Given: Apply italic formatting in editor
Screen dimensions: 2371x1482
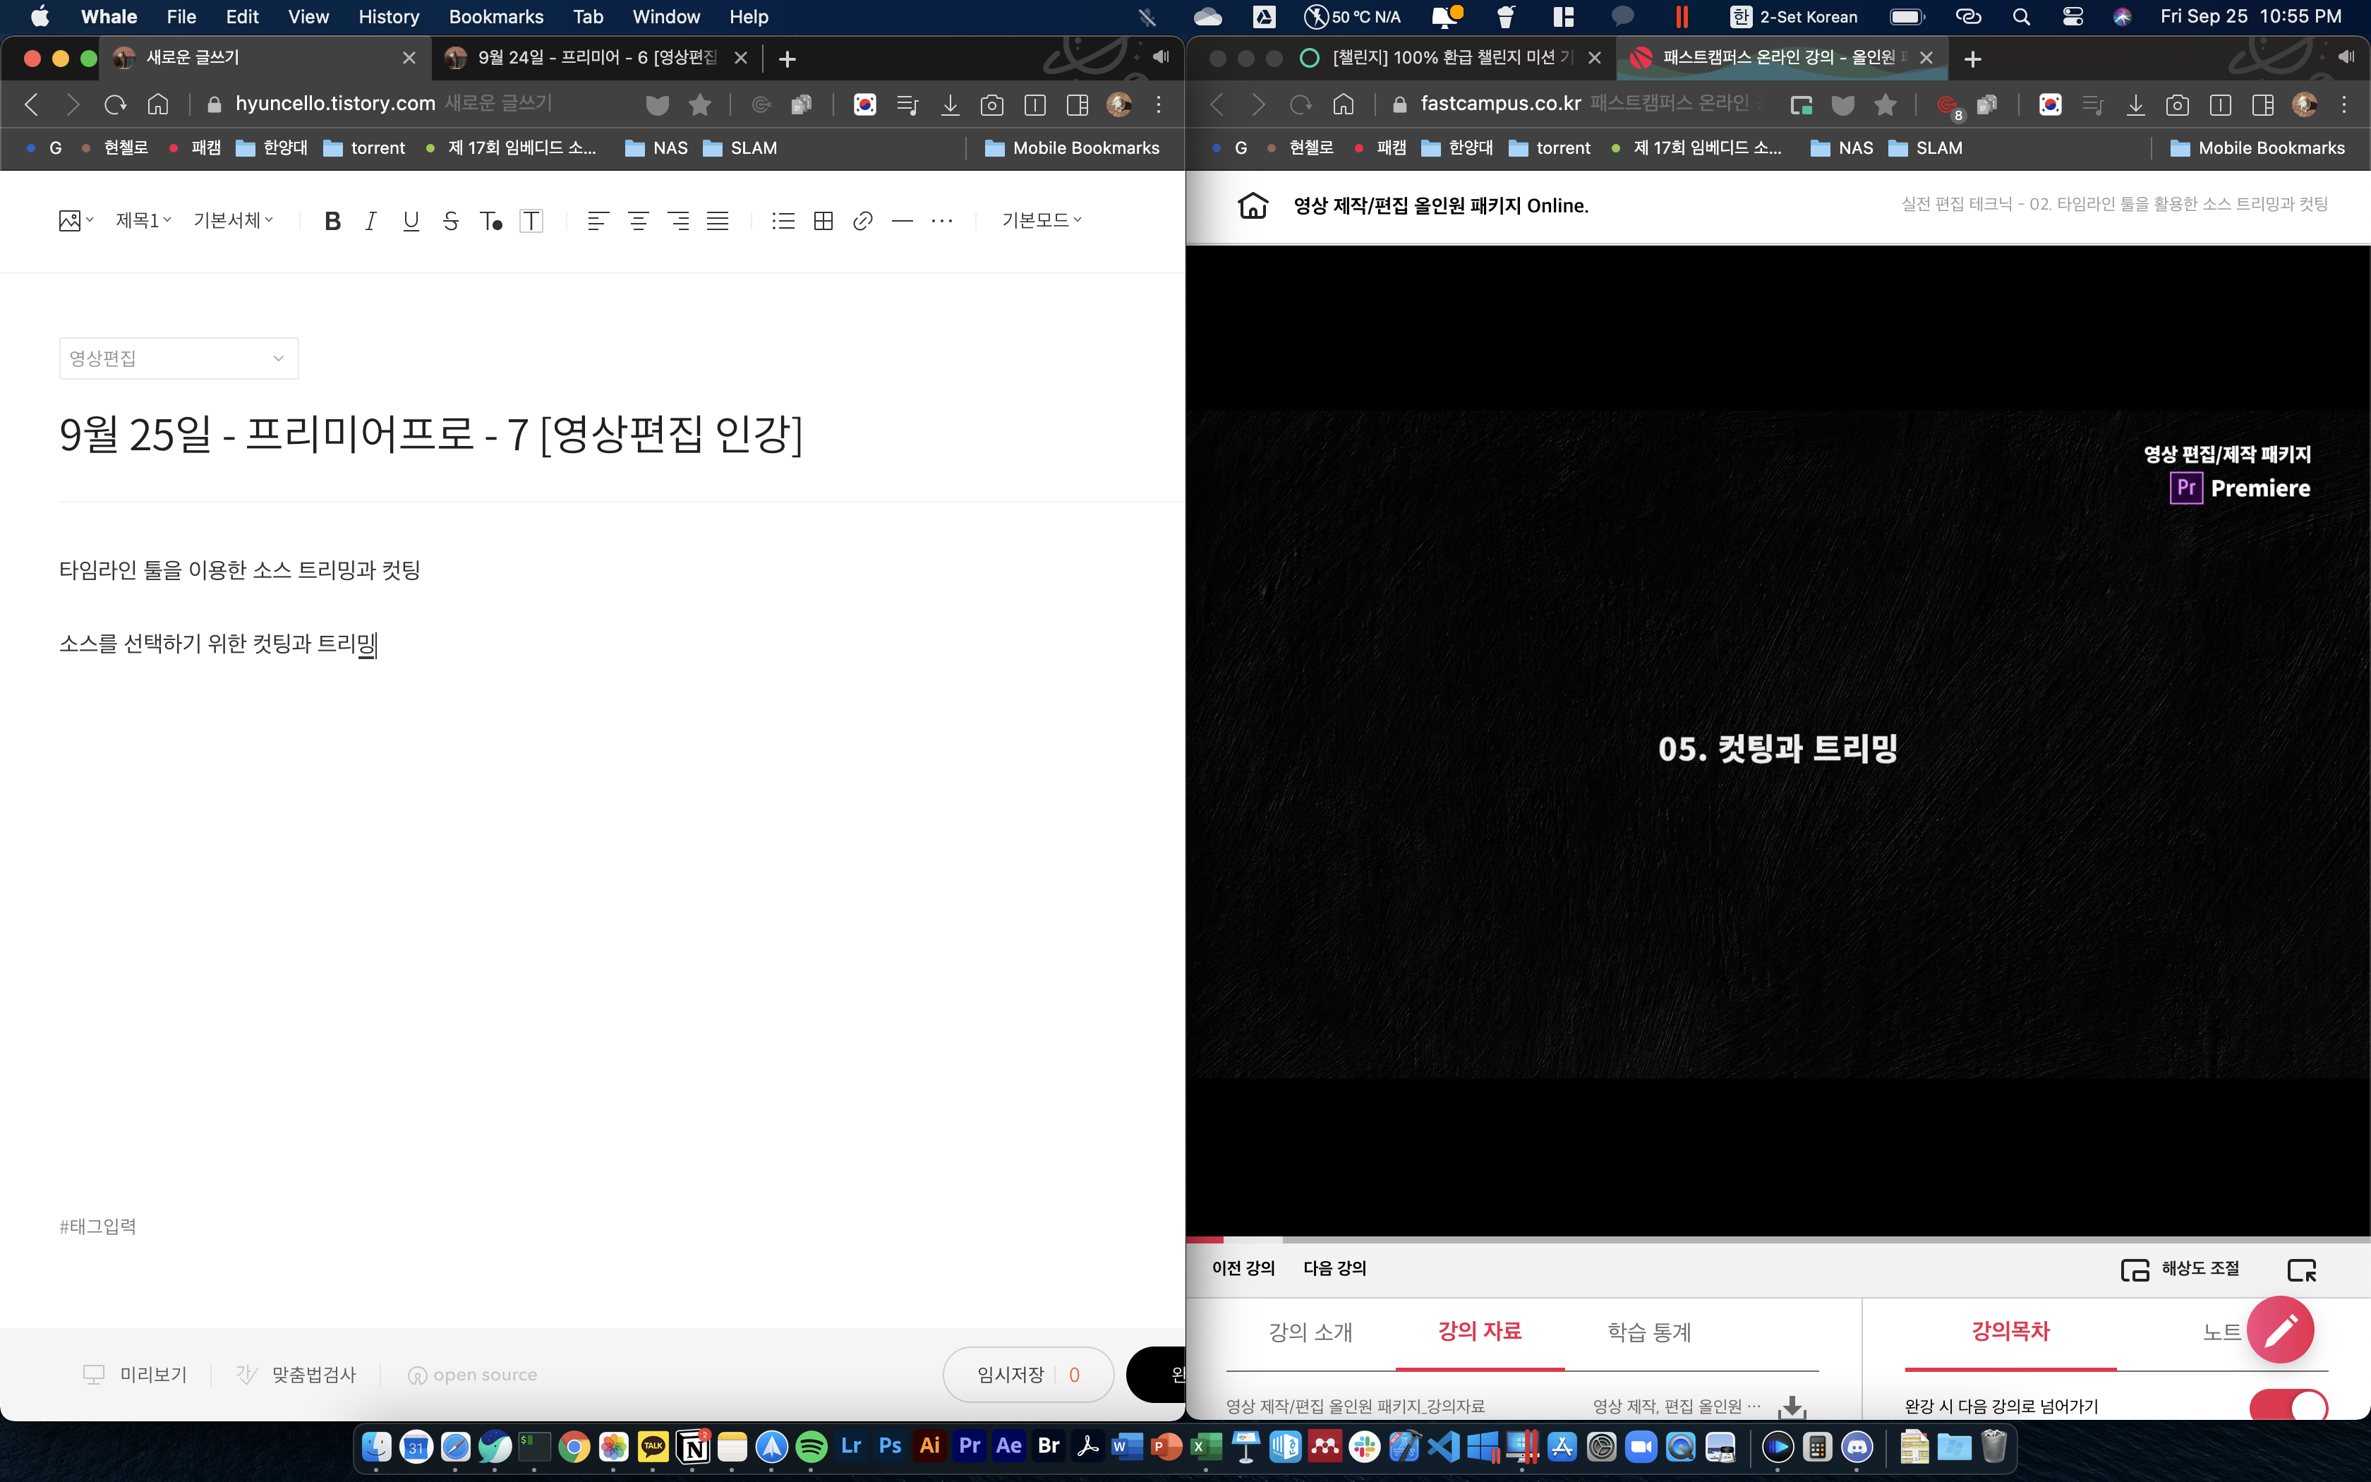Looking at the screenshot, I should click(370, 220).
